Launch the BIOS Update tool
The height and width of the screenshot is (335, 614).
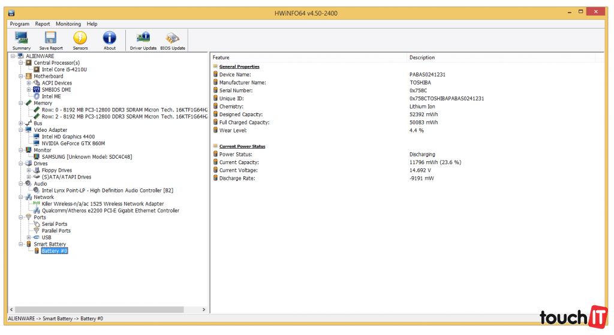tap(173, 40)
